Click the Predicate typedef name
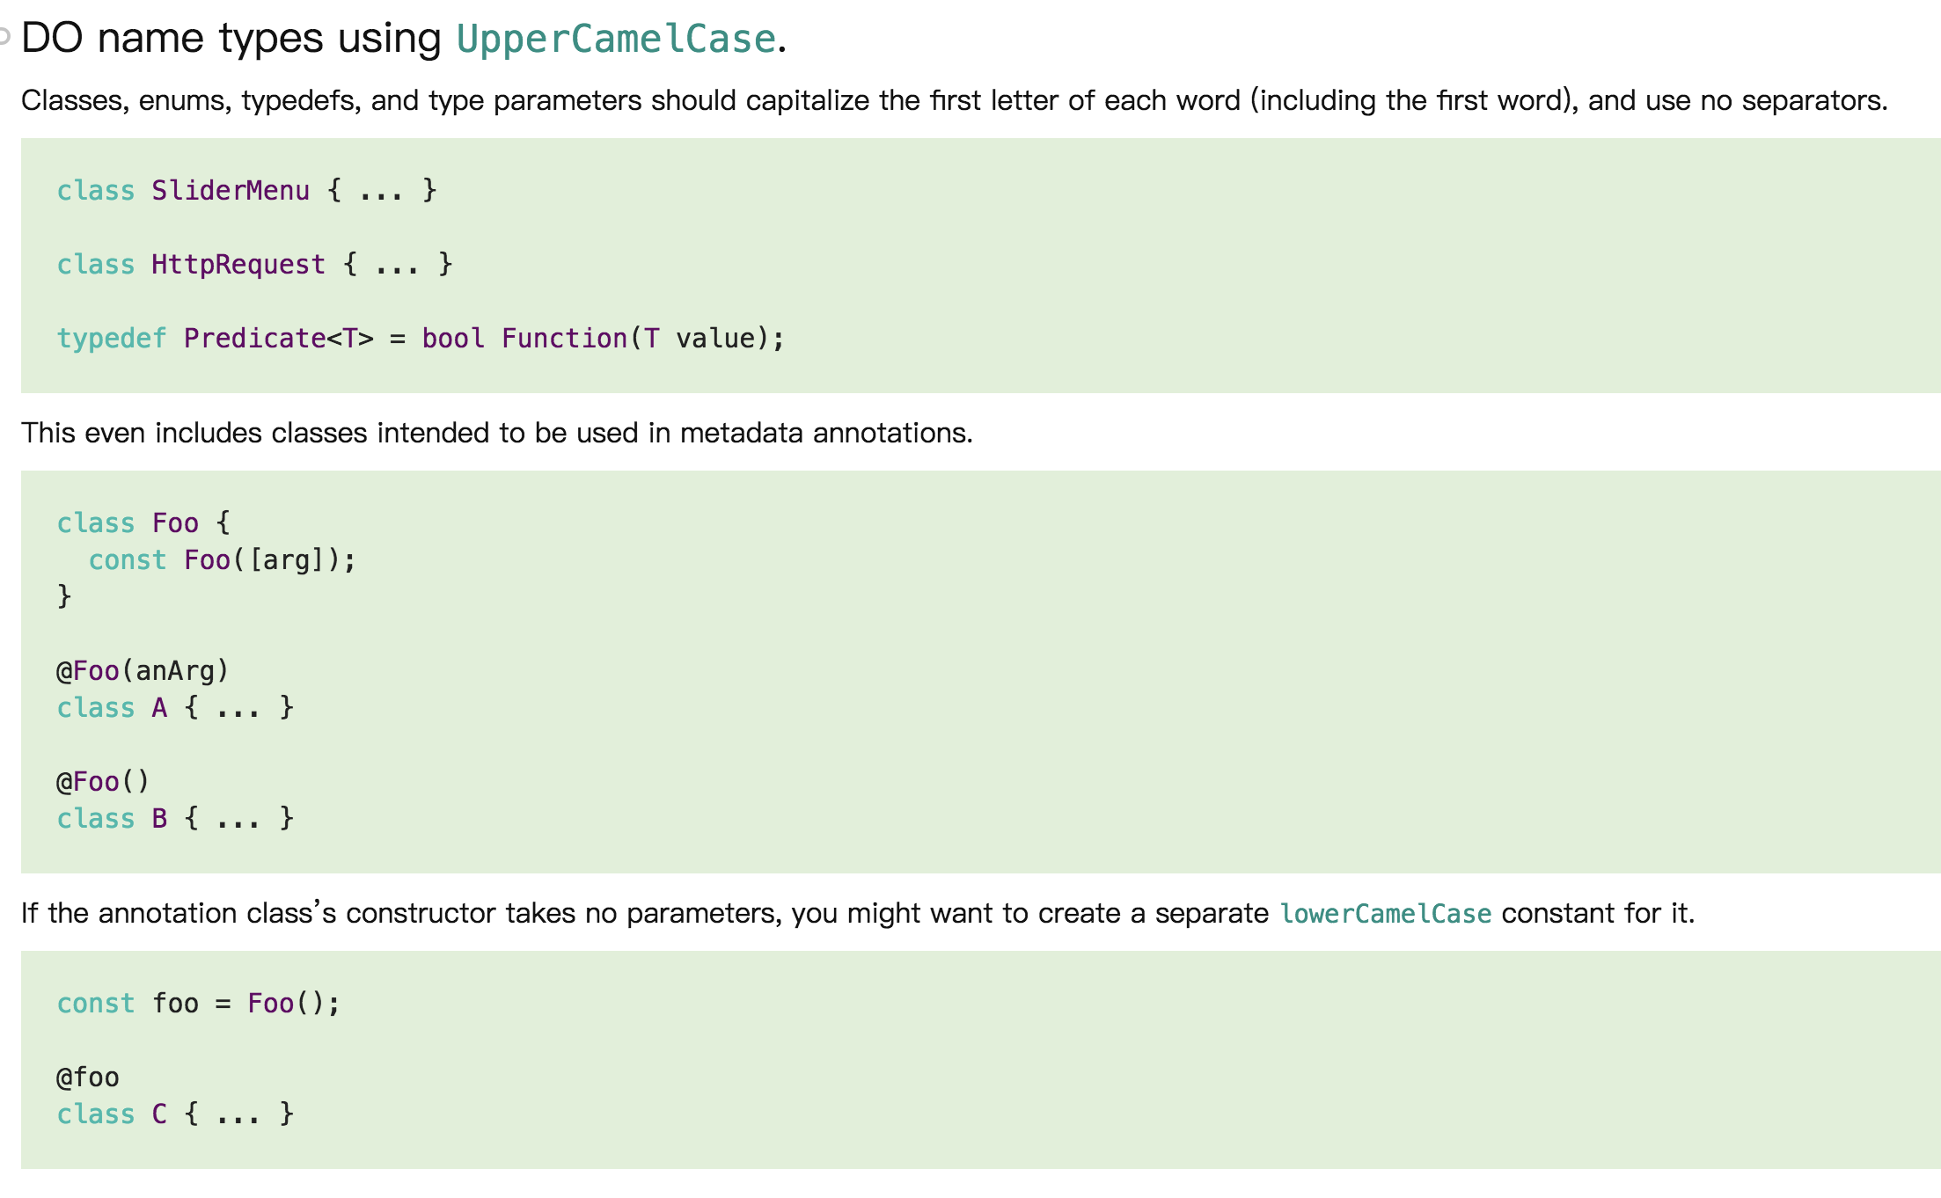Viewport: 1941px width, 1198px height. (x=255, y=339)
